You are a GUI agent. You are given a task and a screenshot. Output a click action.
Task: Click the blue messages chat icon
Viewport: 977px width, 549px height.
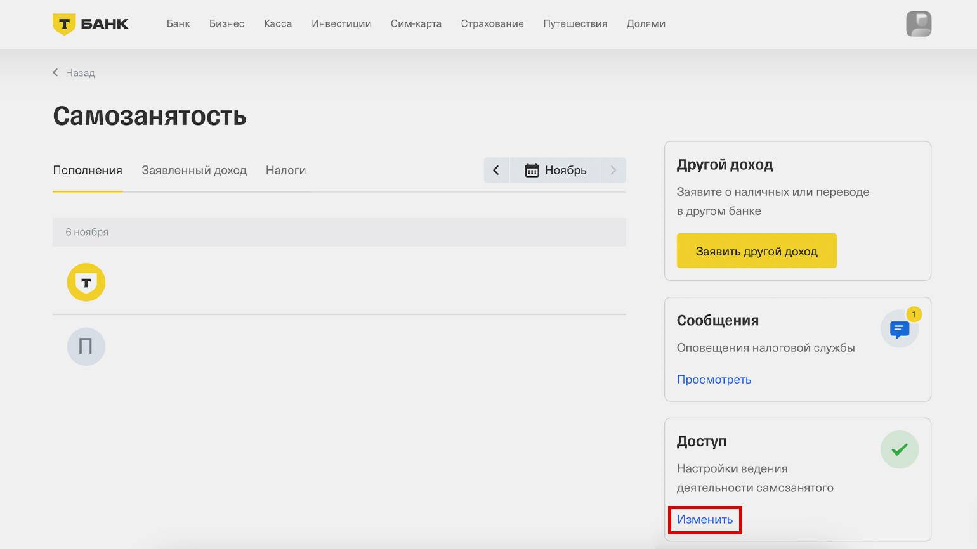[x=899, y=329]
